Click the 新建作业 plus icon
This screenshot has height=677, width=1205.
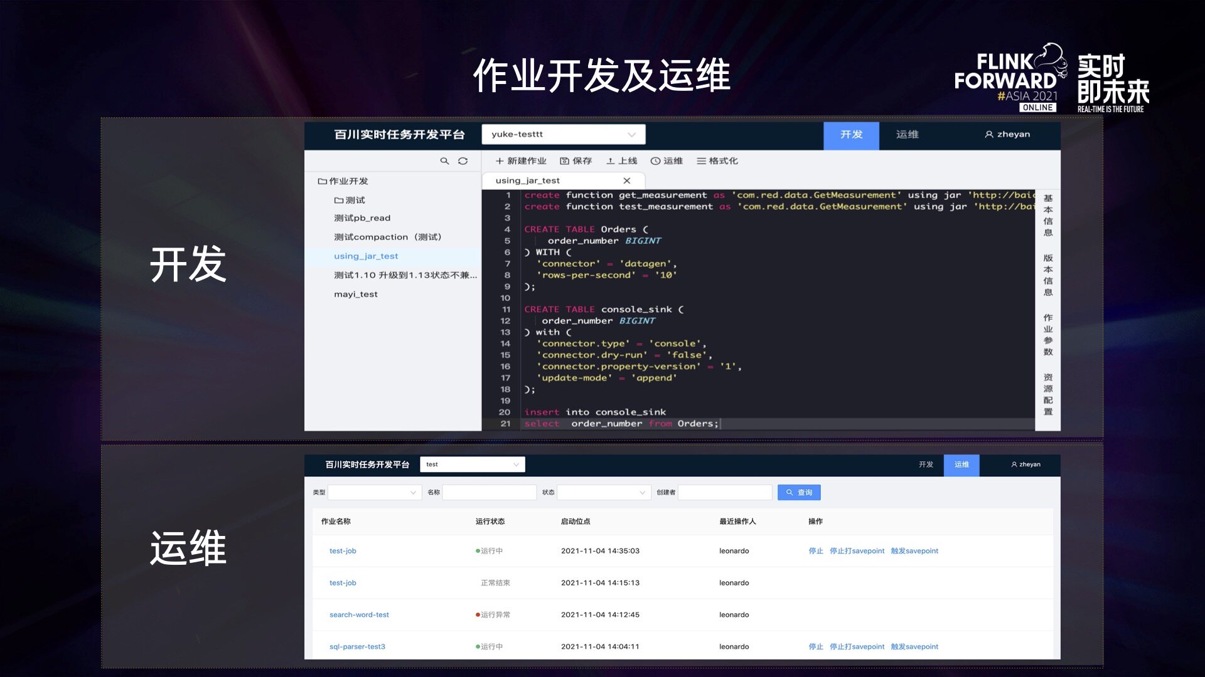(x=500, y=161)
